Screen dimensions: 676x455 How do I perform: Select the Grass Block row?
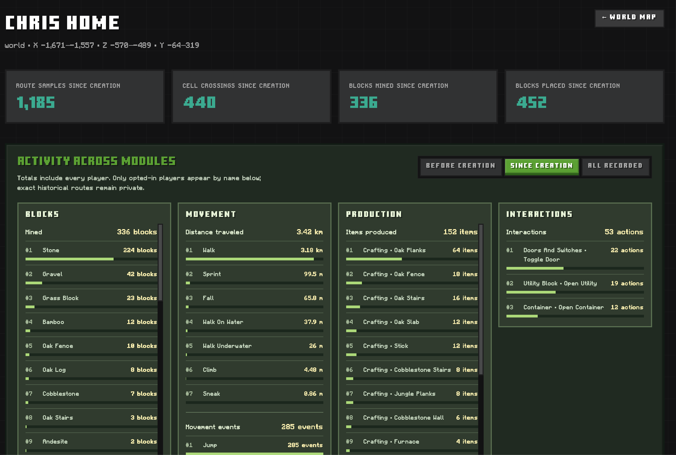[x=91, y=301]
